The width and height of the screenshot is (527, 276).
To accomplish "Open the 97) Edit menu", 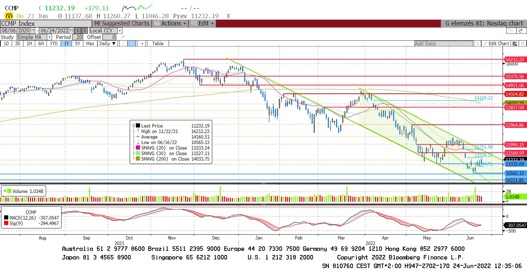I will (203, 23).
